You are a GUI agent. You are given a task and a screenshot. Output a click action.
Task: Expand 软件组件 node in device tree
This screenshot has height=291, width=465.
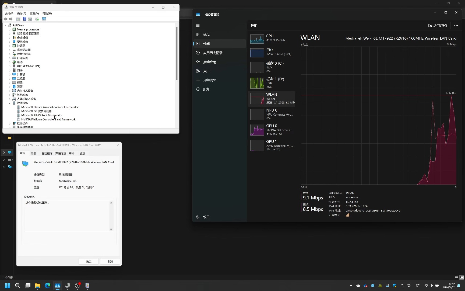(x=10, y=123)
